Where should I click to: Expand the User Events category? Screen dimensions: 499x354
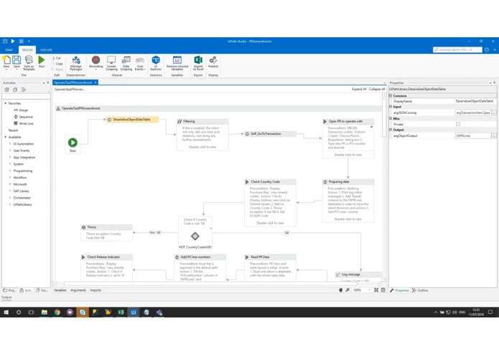[x=10, y=150]
